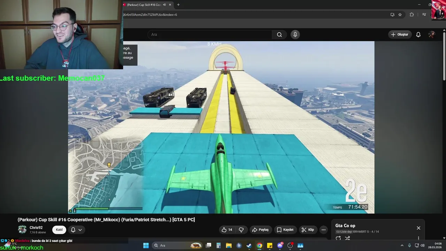Viewport: 446px width, 251px height.
Task: Click the system tray microphone icon
Action: click(409, 245)
